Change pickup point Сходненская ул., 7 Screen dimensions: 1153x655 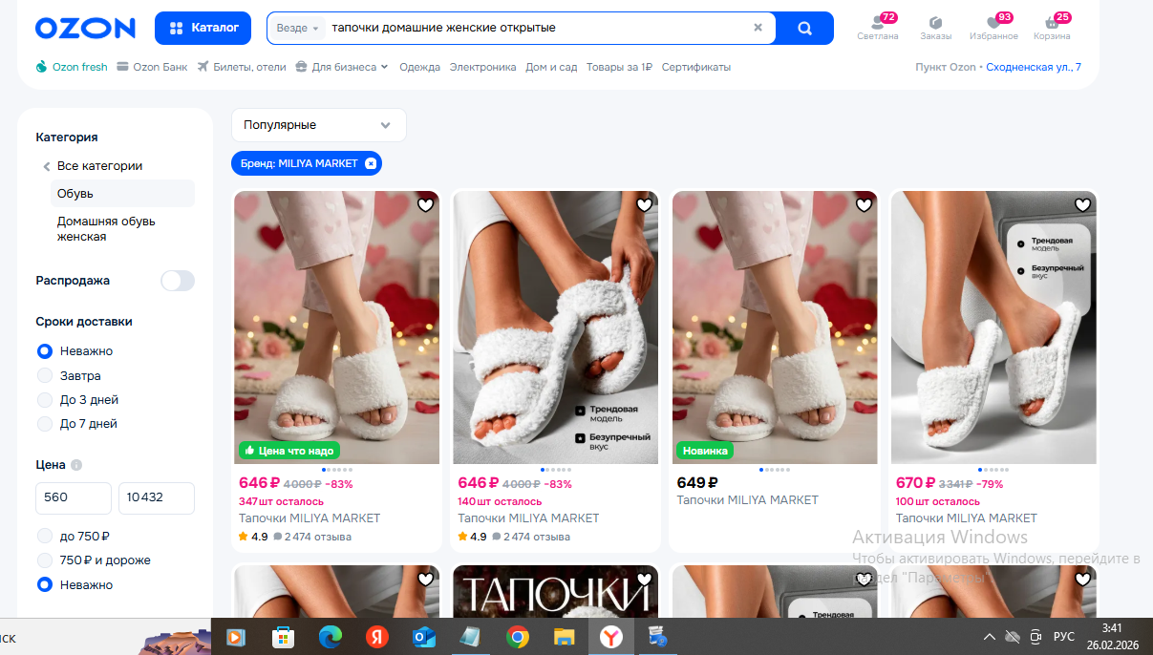1034,67
